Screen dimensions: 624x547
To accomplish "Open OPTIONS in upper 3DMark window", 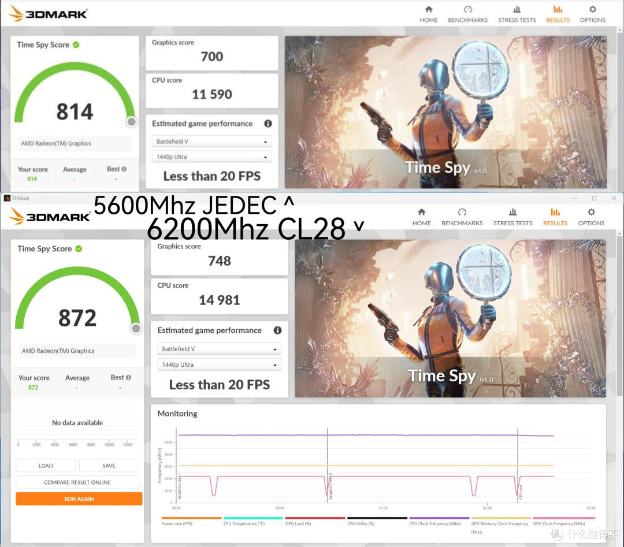I will click(592, 14).
